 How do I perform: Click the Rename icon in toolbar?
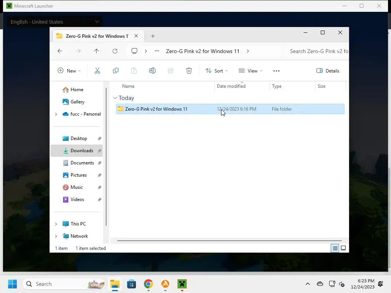coord(152,71)
